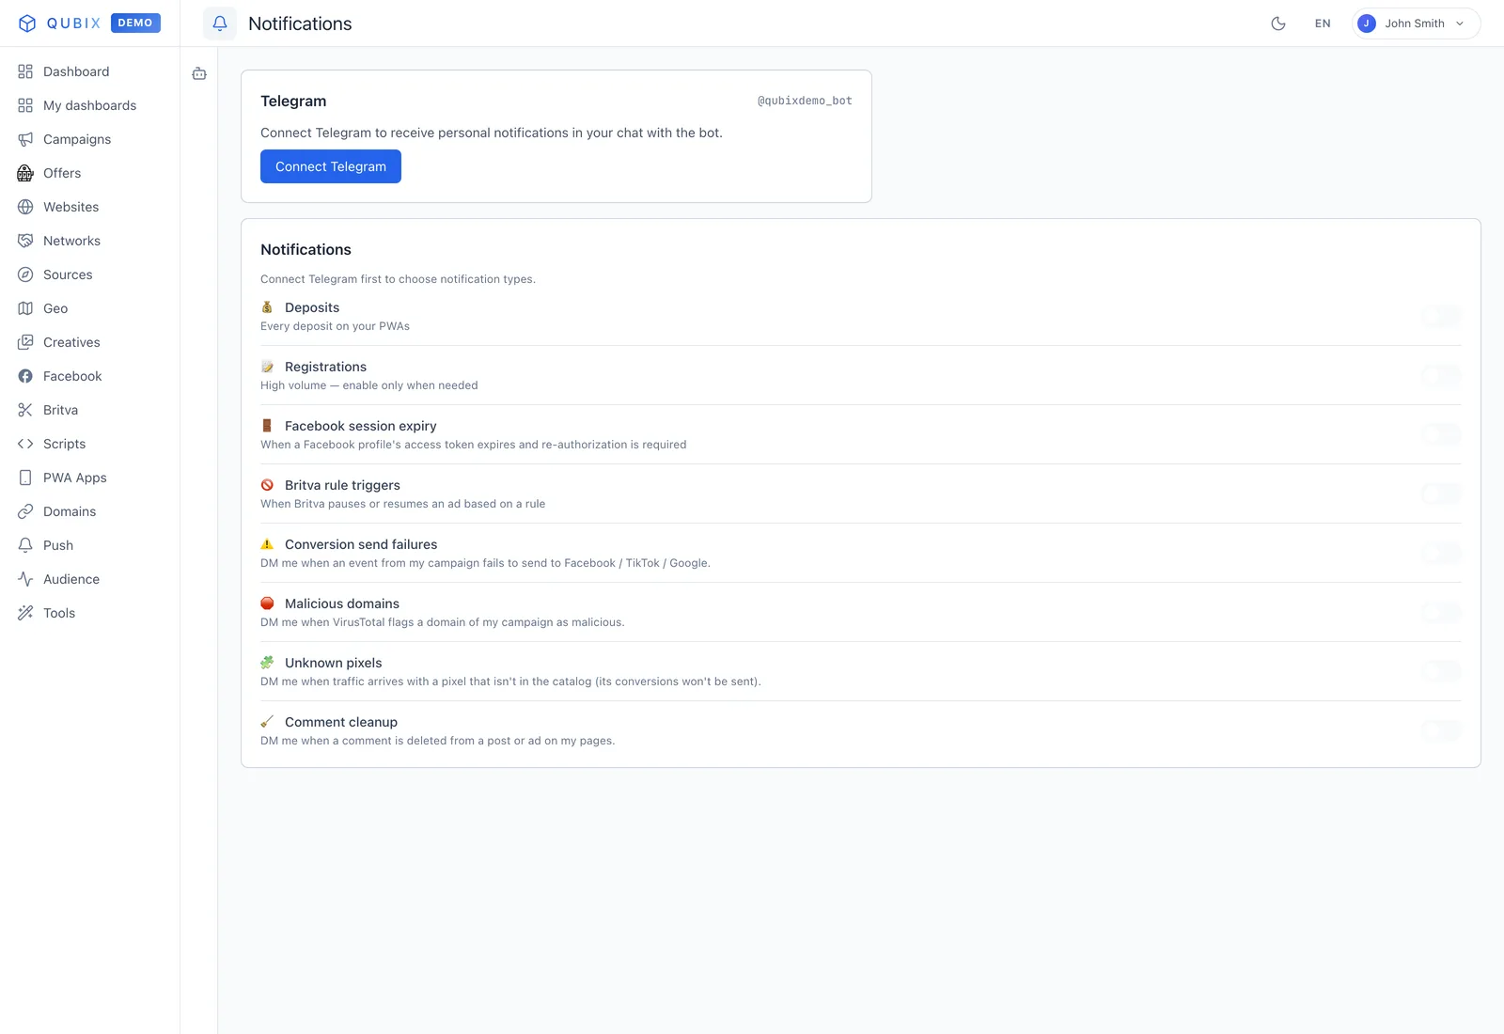Screen dimensions: 1504x1034
Task: Click the 'Comment cleanup' title
Action: pyautogui.click(x=341, y=722)
